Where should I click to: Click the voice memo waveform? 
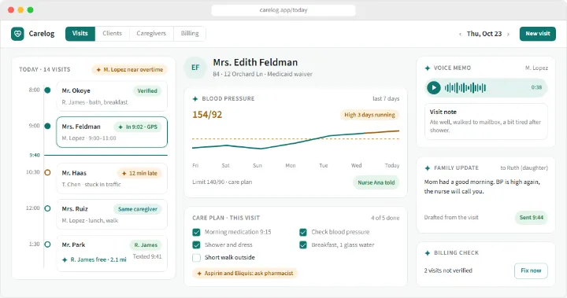pos(465,87)
